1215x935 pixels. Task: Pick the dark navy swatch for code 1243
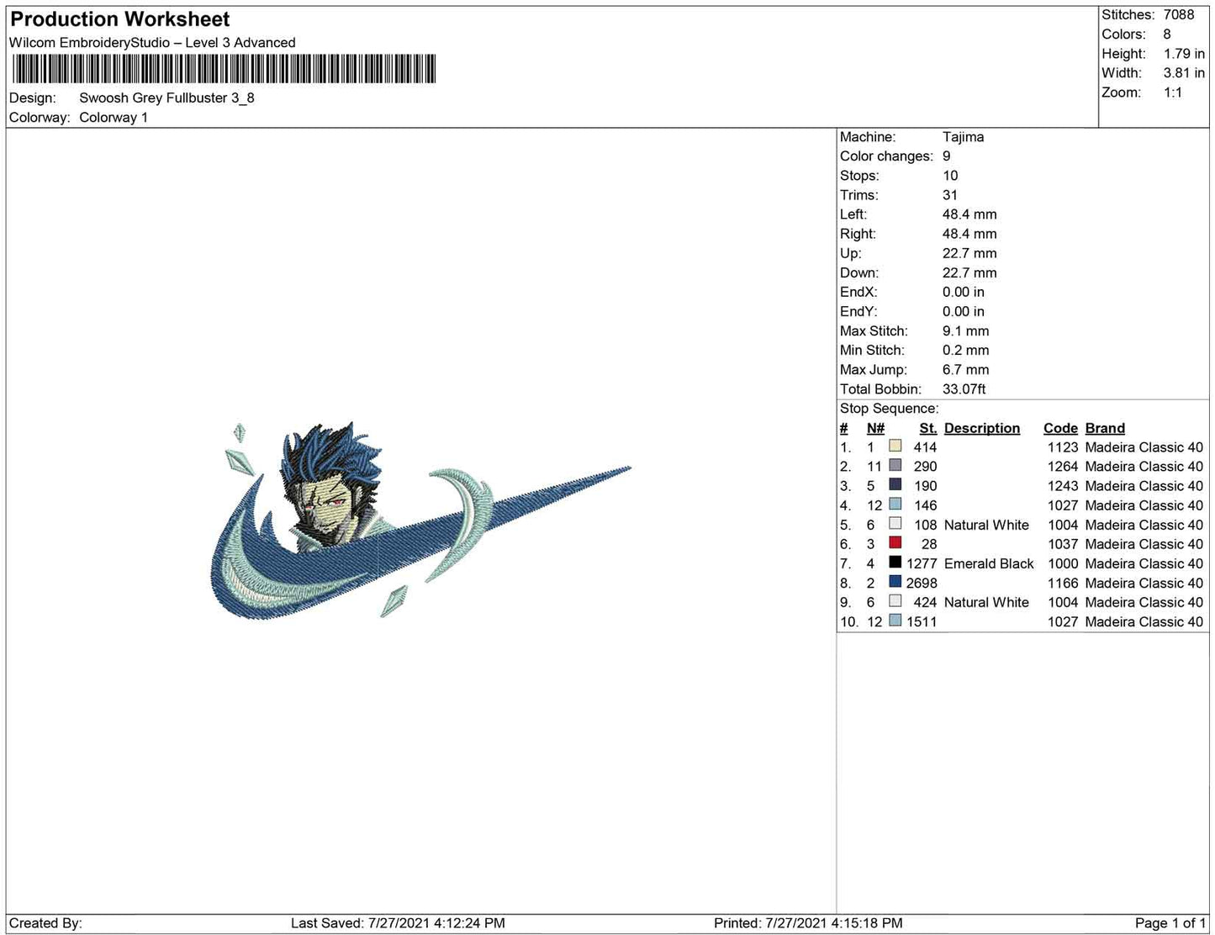pyautogui.click(x=895, y=485)
